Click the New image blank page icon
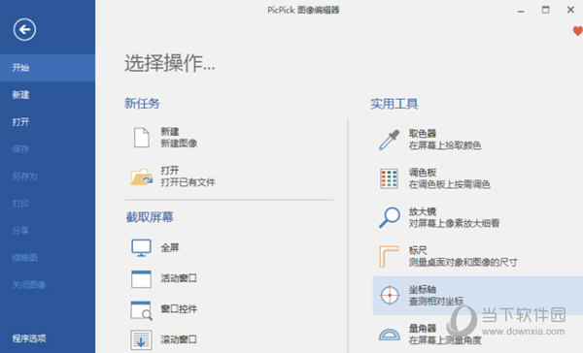Screen dimensions: 583x353 coord(142,138)
